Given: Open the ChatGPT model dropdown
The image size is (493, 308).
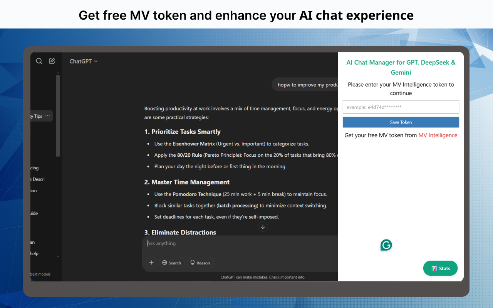Looking at the screenshot, I should (84, 61).
